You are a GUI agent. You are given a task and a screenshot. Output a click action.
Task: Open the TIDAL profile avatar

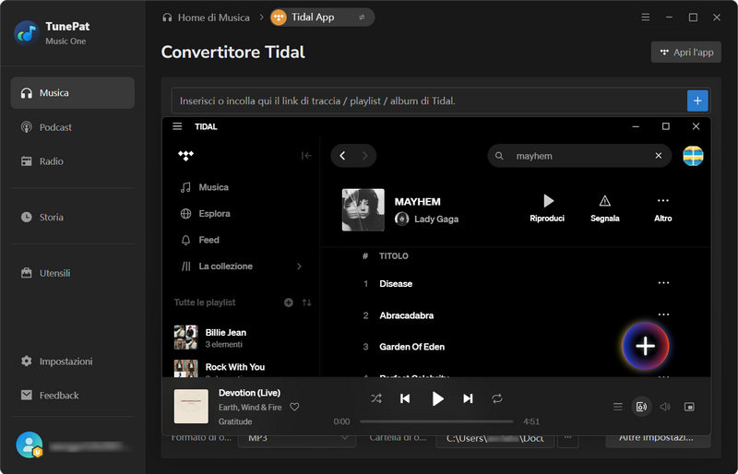tap(694, 156)
